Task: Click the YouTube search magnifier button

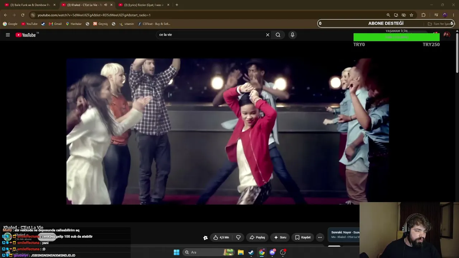Action: click(278, 35)
